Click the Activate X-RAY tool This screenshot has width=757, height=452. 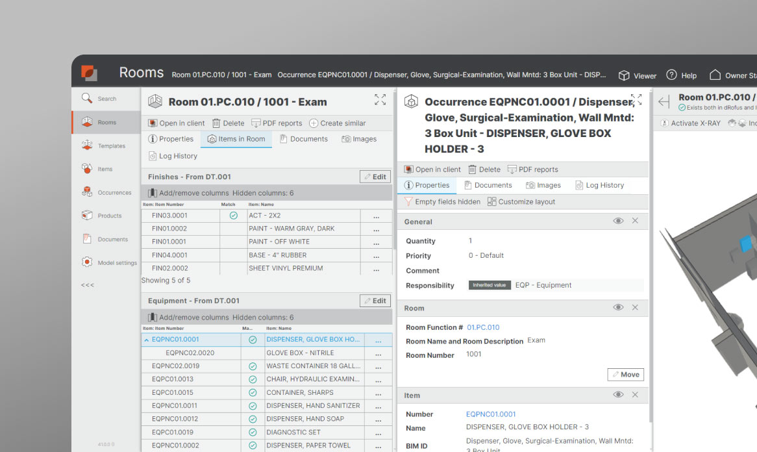690,123
